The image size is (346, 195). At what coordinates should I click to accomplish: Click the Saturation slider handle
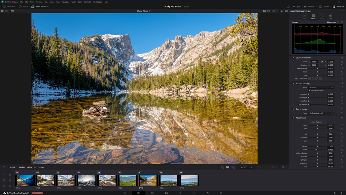pos(317,163)
